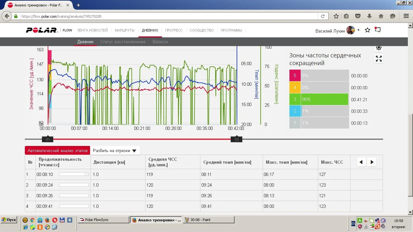Open the Разбить на отрезки dropdown
Image resolution: width=413 pixels, height=232 pixels.
click(115, 150)
